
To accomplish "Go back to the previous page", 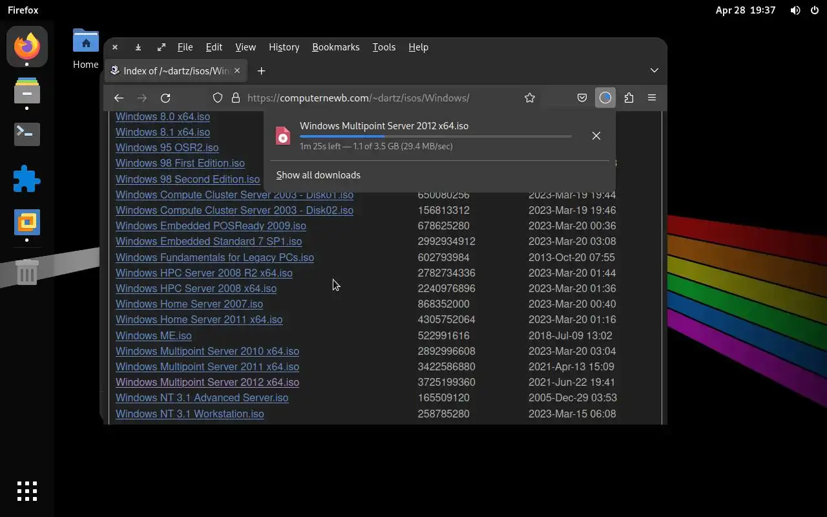I will pos(119,98).
